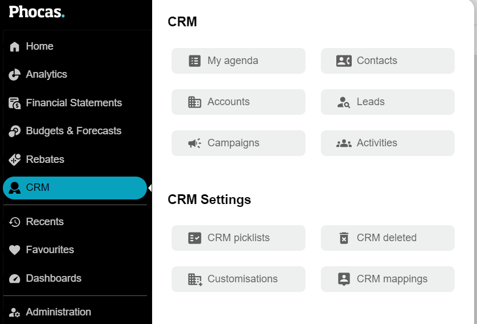
Task: Open My agenda
Action: coord(238,61)
